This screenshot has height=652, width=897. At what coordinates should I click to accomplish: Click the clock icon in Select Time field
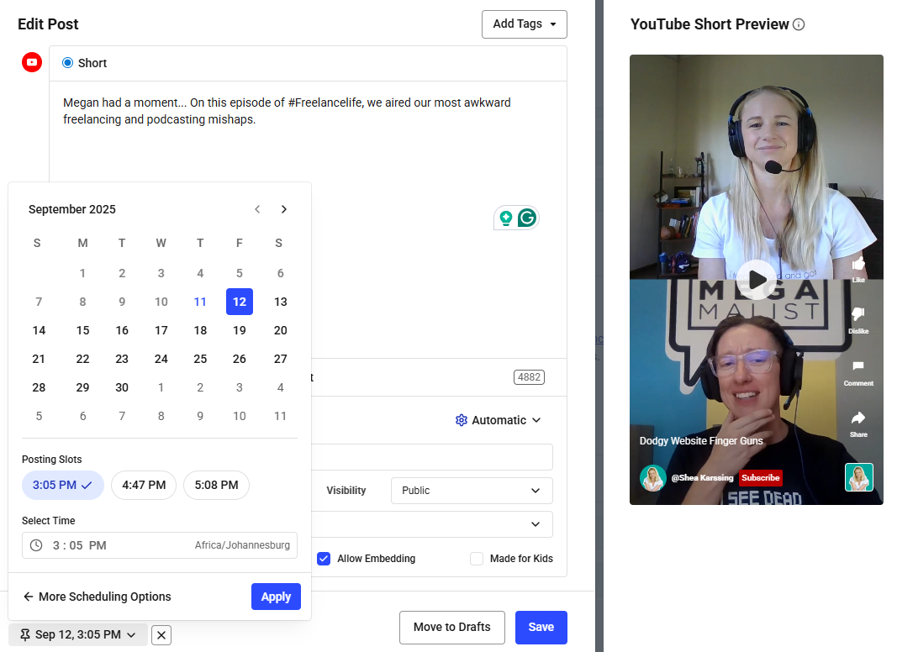point(35,545)
